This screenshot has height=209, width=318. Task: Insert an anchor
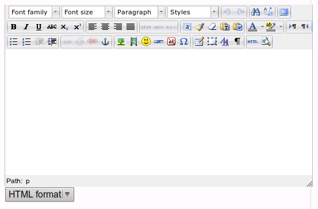pyautogui.click(x=105, y=42)
